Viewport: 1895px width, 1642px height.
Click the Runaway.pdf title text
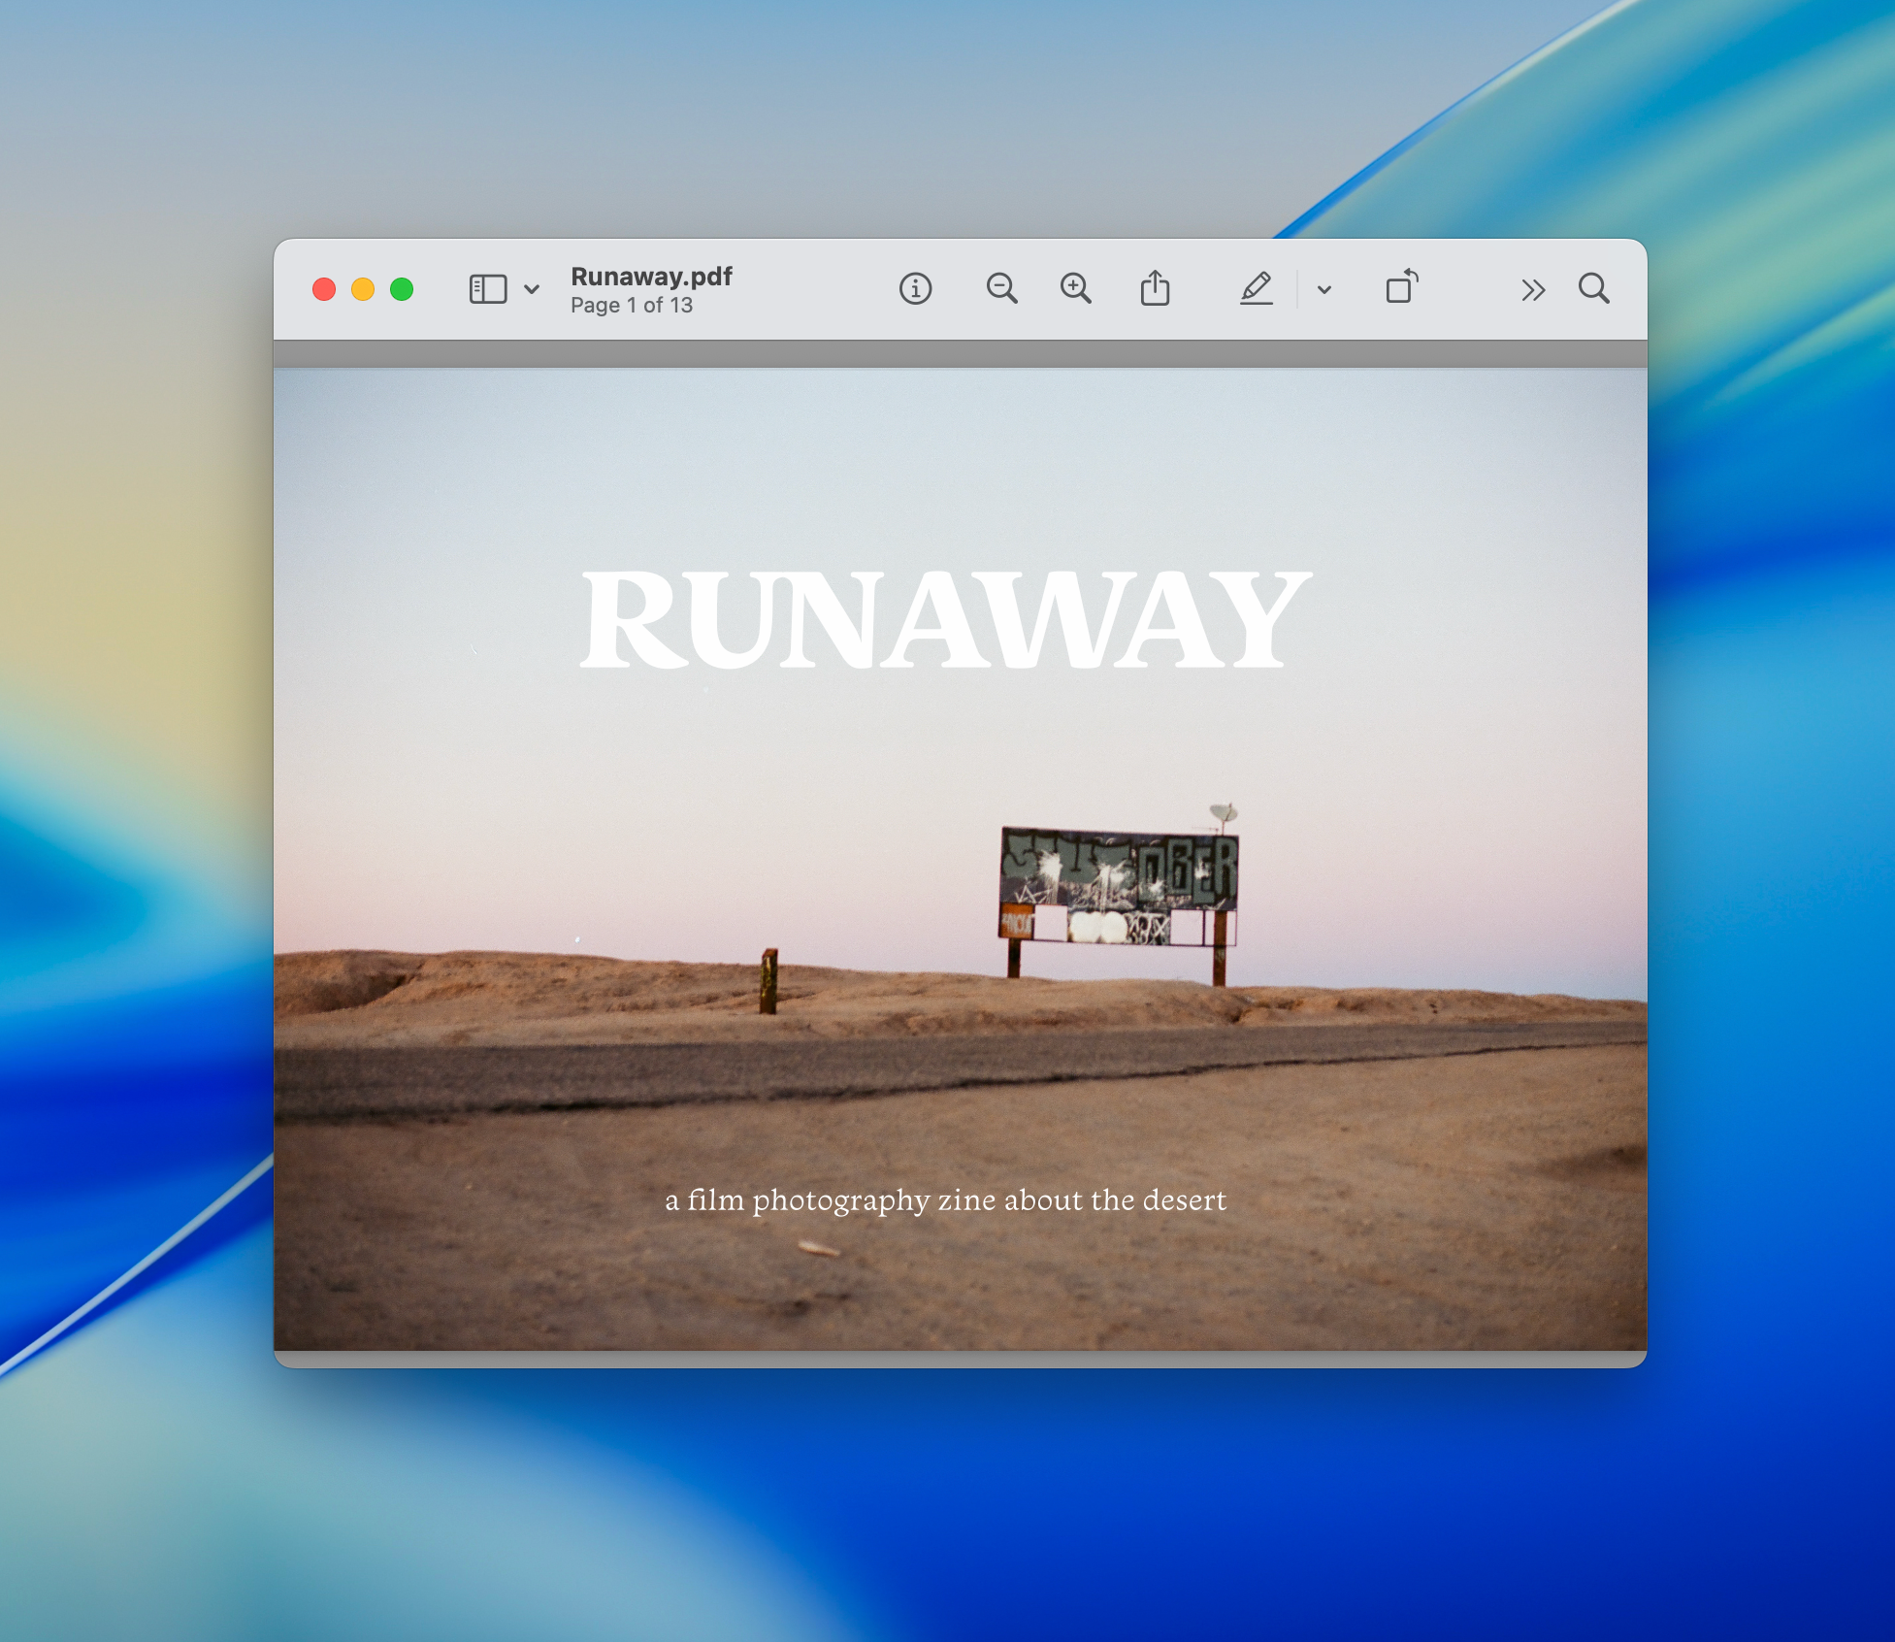pos(651,277)
